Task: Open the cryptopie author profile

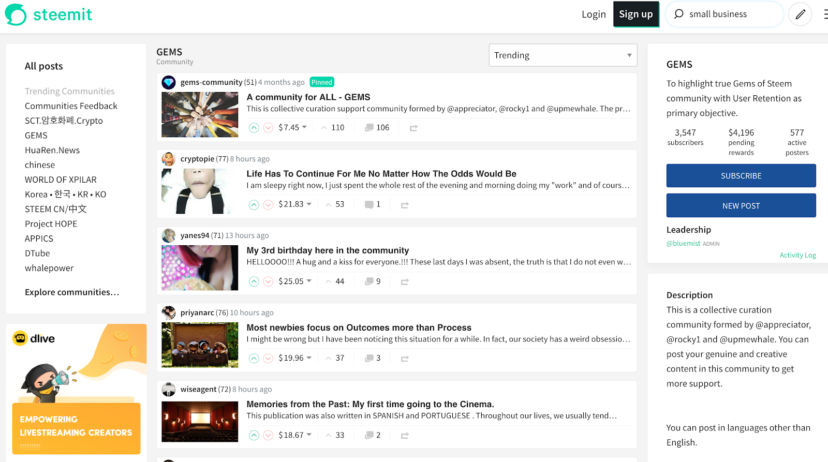Action: click(197, 159)
